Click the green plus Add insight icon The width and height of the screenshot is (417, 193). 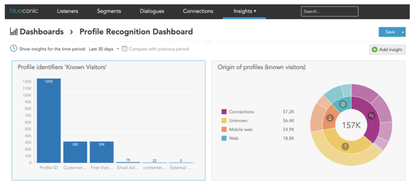click(375, 50)
